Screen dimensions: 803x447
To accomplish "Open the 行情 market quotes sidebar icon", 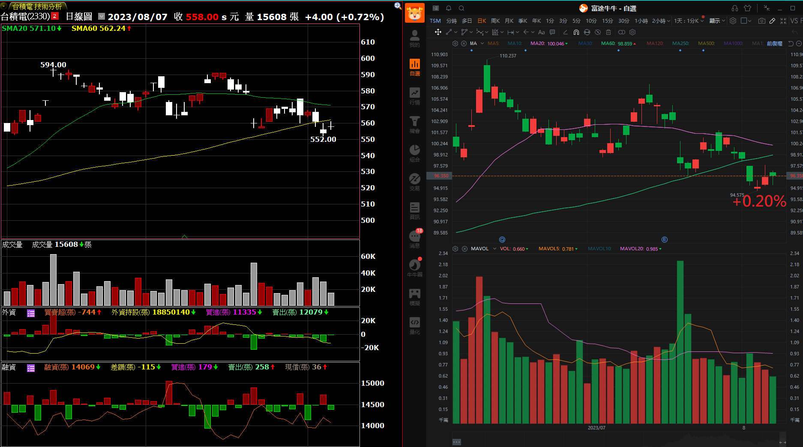I will [414, 96].
